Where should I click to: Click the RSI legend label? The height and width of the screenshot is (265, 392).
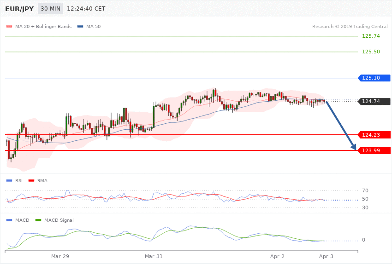19,180
